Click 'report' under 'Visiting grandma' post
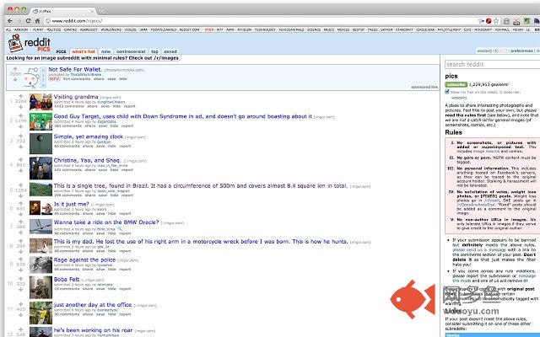This screenshot has height=337, width=540. click(129, 106)
